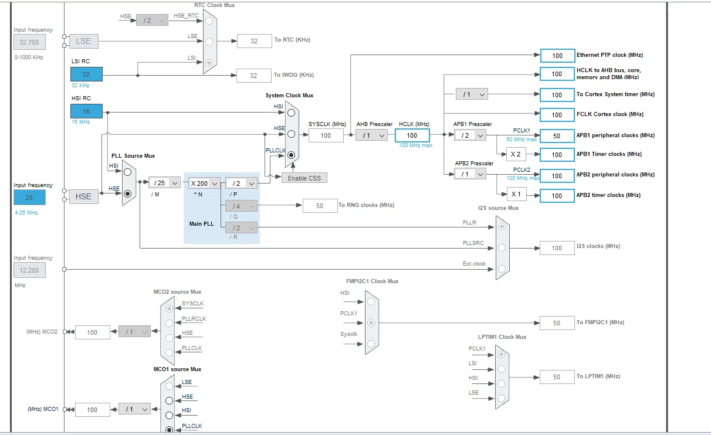711x435 pixels.
Task: Click the To RTC (KHz) value field
Action: pyautogui.click(x=253, y=41)
